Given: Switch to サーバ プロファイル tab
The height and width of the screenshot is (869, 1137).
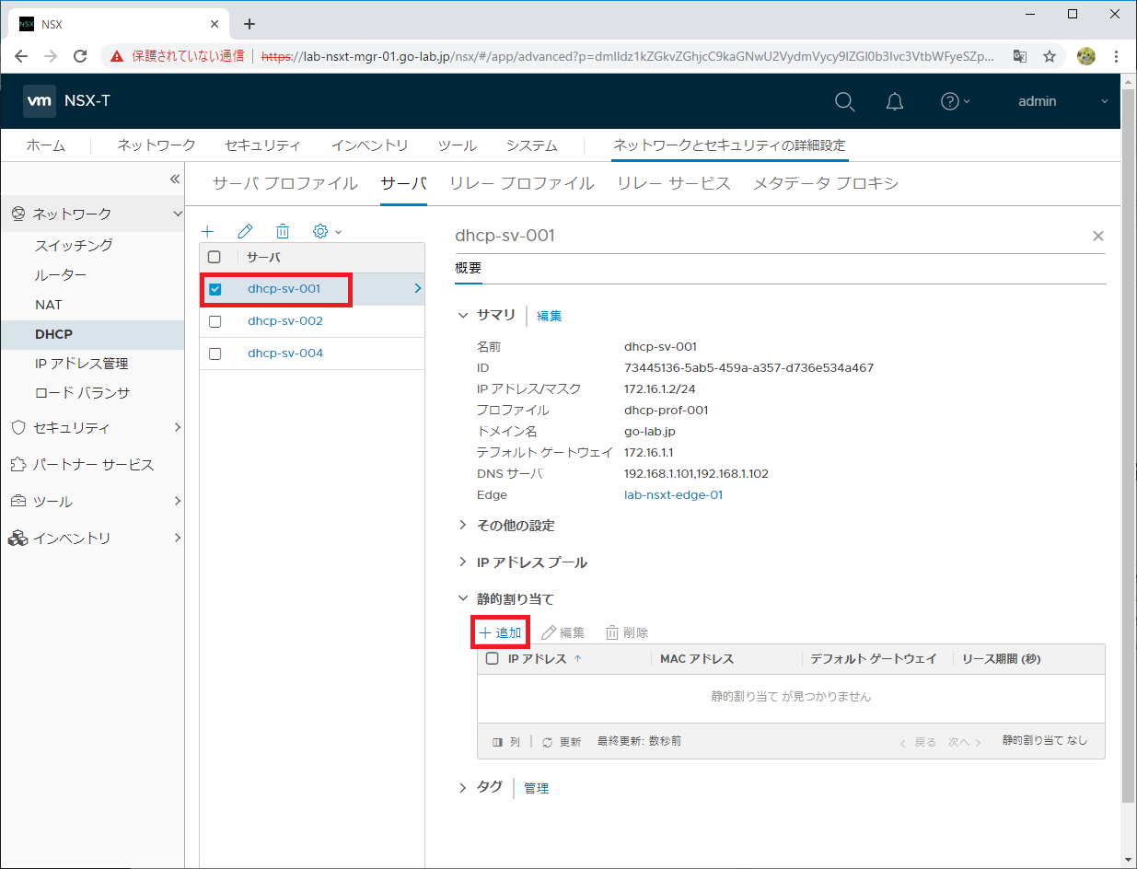Looking at the screenshot, I should point(284,183).
